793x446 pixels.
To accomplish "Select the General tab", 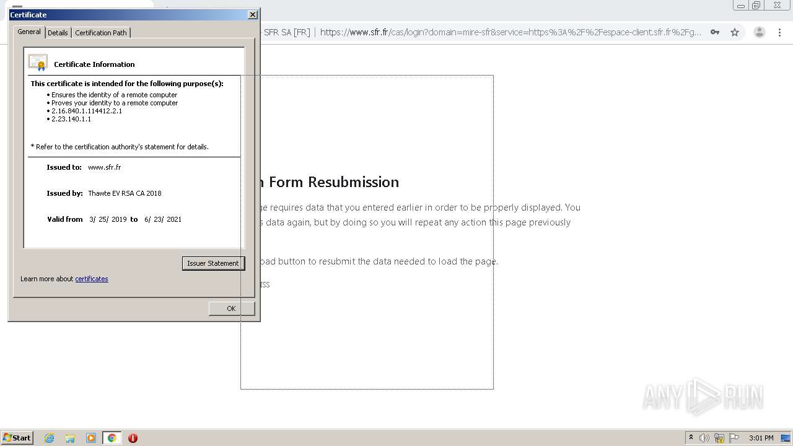I will pyautogui.click(x=29, y=32).
